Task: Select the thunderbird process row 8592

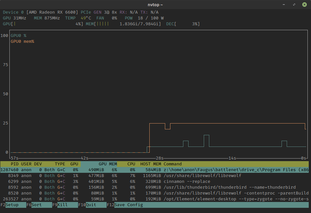Action: point(154,187)
